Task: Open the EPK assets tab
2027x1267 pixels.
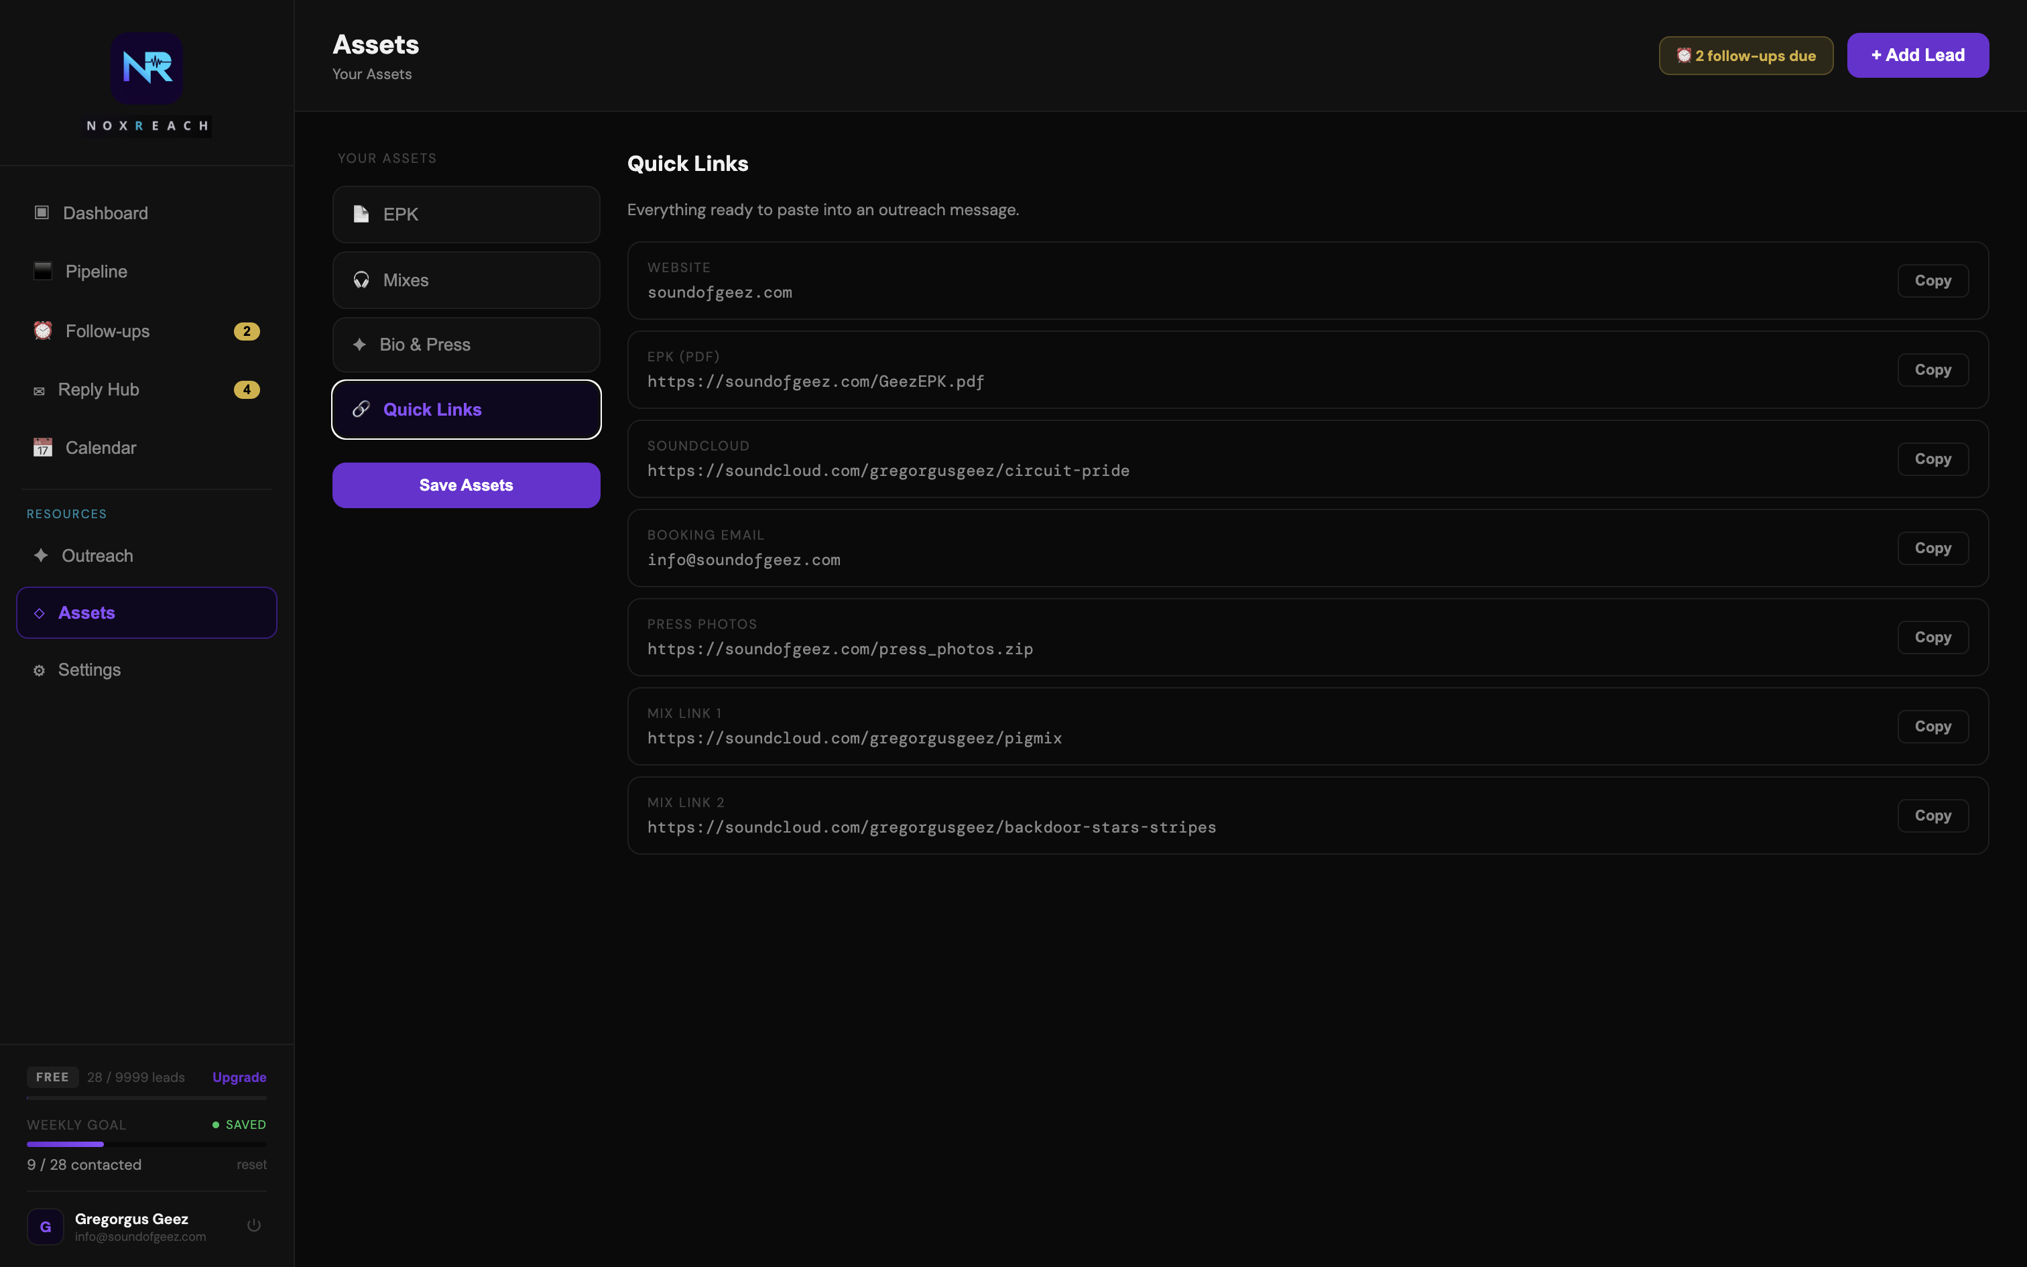Action: pyautogui.click(x=466, y=215)
